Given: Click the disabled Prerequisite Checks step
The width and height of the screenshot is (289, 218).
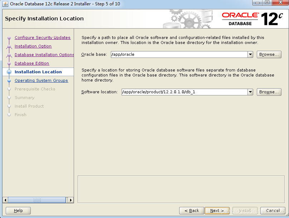Looking at the screenshot, I should click(x=35, y=89).
